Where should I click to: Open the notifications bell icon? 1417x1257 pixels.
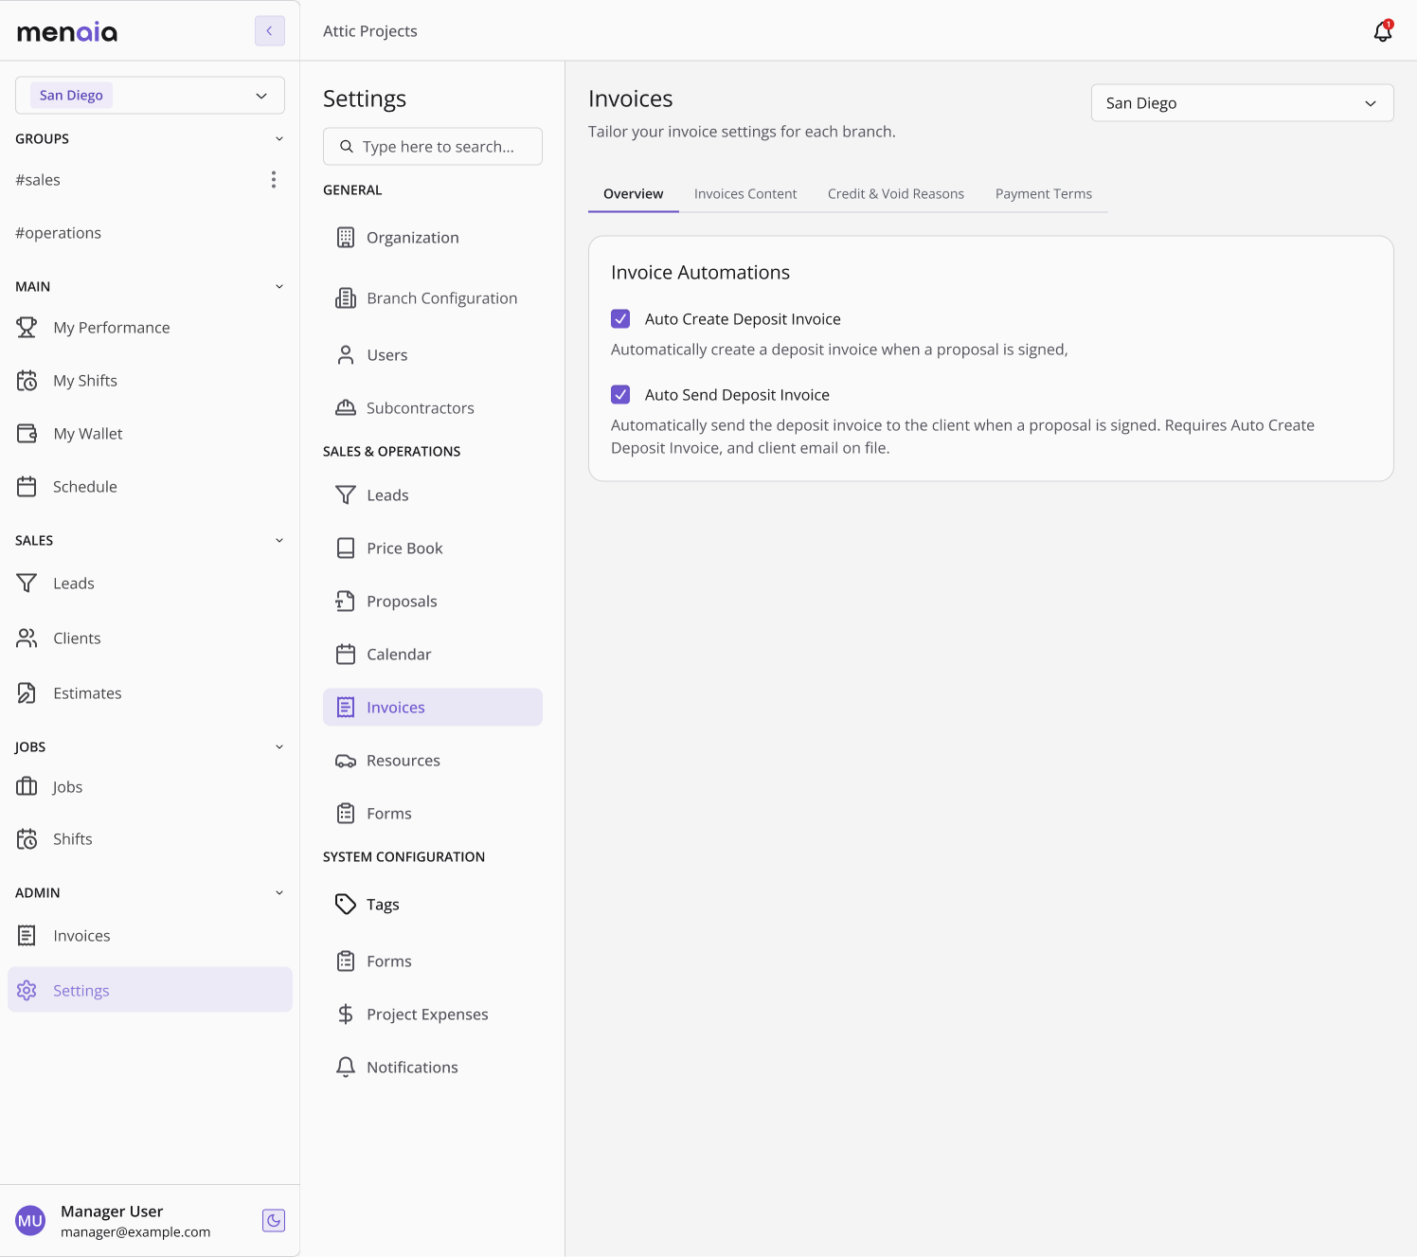point(1382,31)
